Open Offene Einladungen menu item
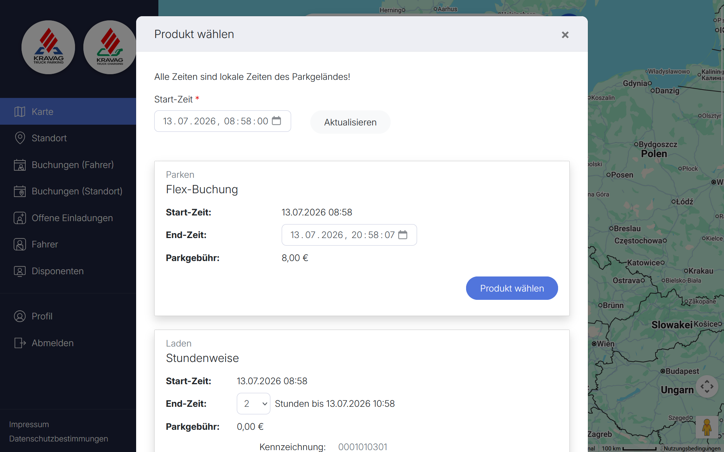The width and height of the screenshot is (724, 452). click(x=68, y=218)
